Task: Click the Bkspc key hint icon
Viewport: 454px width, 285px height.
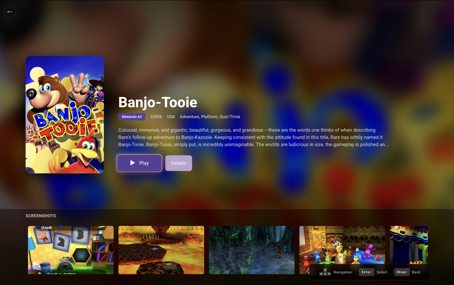Action: coord(402,272)
